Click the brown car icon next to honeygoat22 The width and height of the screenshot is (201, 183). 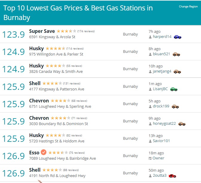(x=182, y=124)
